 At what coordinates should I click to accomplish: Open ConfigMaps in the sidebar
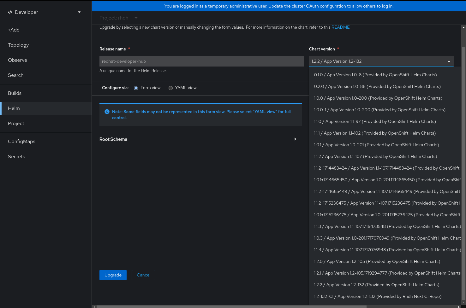click(x=46, y=142)
